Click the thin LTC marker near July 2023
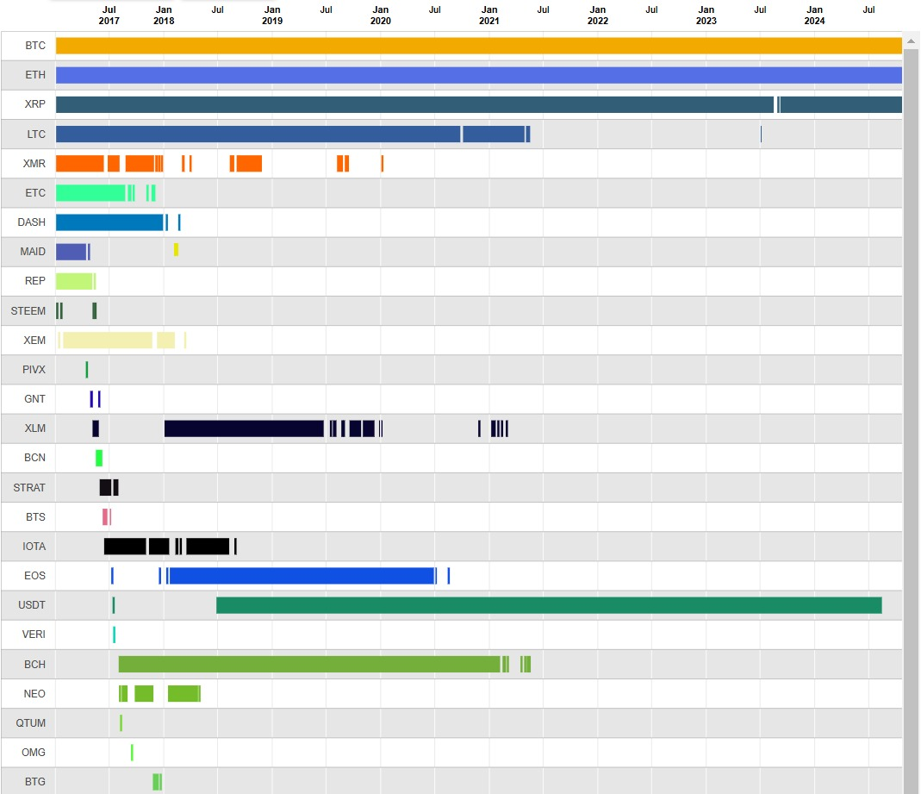The height and width of the screenshot is (794, 921). pyautogui.click(x=762, y=134)
